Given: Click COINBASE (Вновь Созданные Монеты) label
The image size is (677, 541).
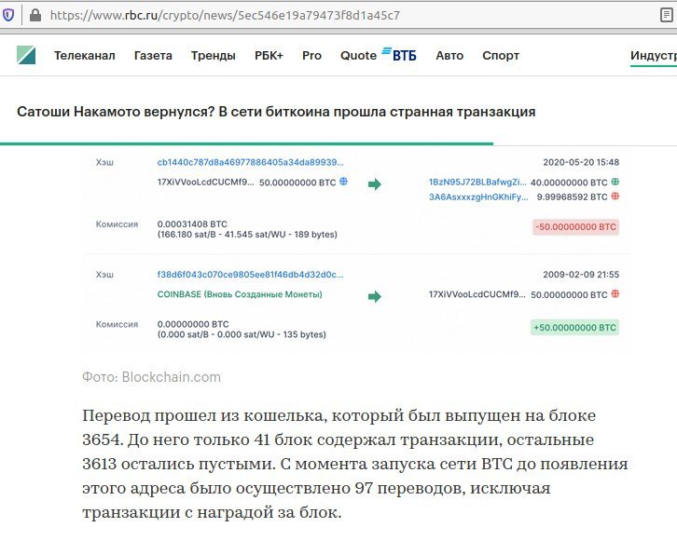Looking at the screenshot, I should pos(240,294).
